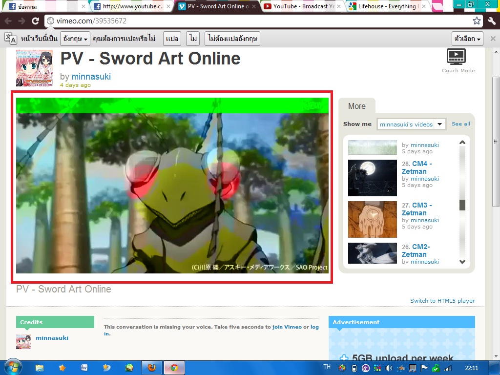
Task: Switch to the Lifehouse - Everything tab
Action: point(387,6)
